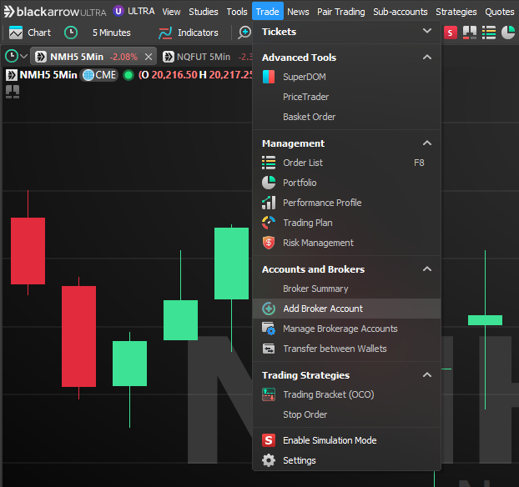Viewport: 519px width, 487px height.
Task: Open the Studies menu
Action: click(x=203, y=12)
